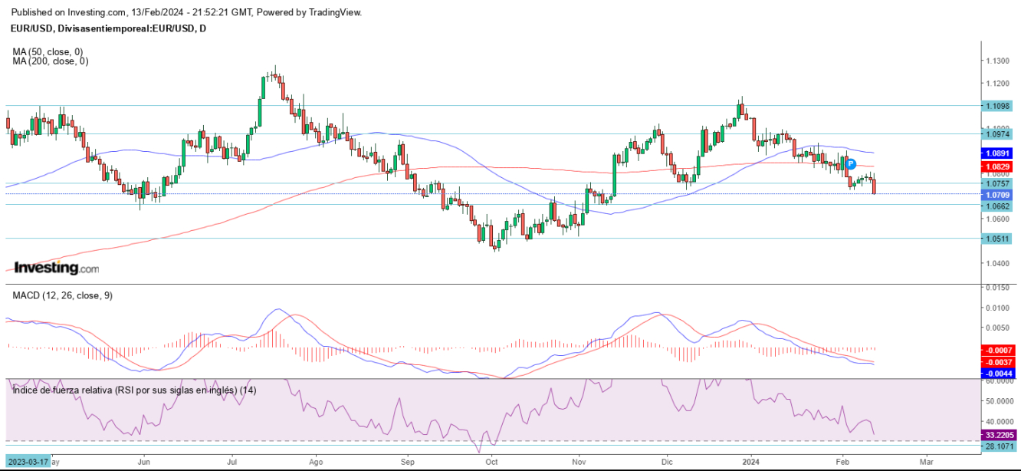The image size is (1021, 471).
Task: Click the Jun label on time axis
Action: pyautogui.click(x=143, y=463)
